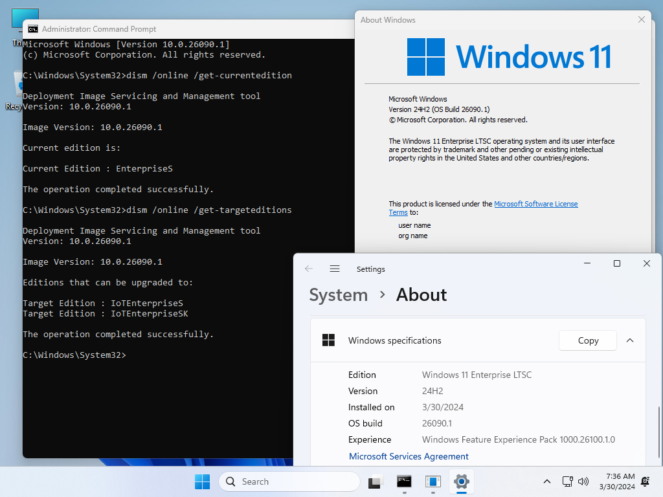Screen dimensions: 663x497
Task: Click the Terms link in About Windows
Action: point(398,212)
